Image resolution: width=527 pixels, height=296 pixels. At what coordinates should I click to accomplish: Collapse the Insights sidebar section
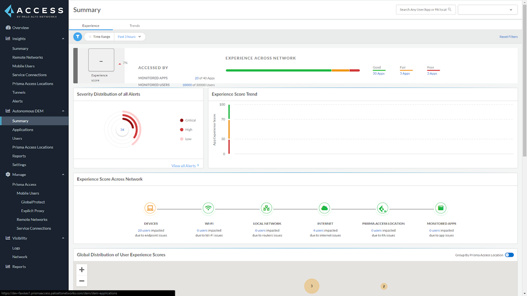click(x=63, y=38)
